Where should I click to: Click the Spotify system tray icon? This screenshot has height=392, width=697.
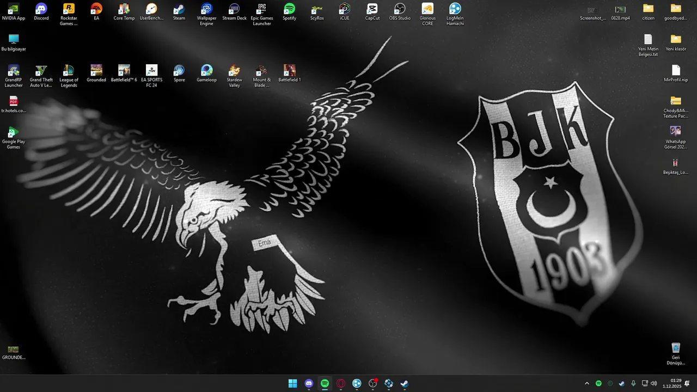598,383
